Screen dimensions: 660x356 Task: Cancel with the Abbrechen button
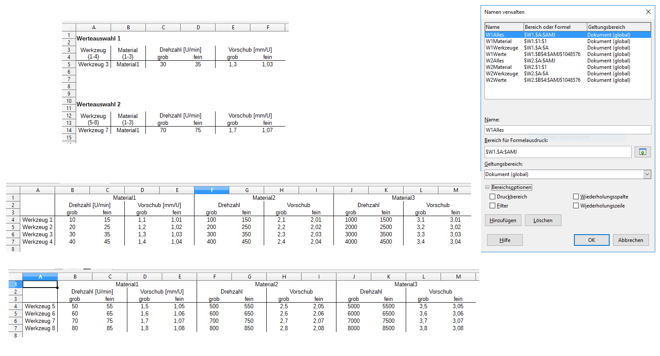631,240
